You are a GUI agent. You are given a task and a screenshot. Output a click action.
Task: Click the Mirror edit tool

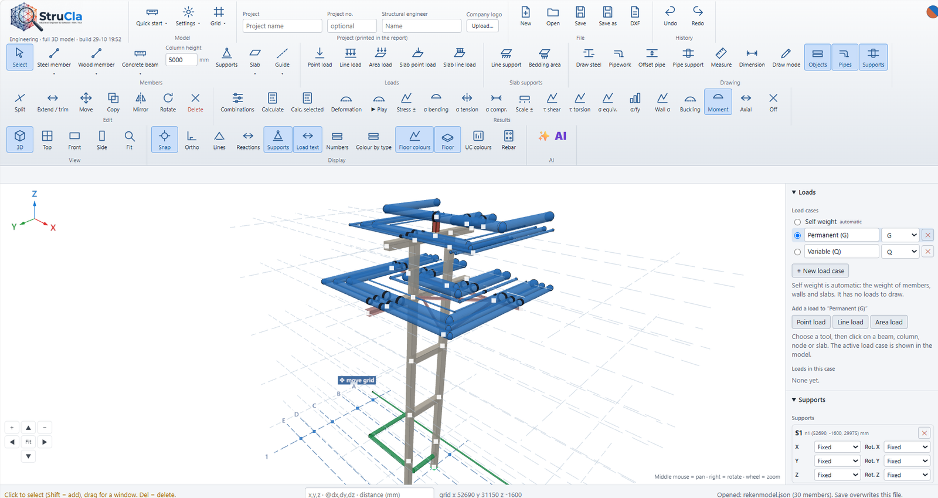point(141,102)
